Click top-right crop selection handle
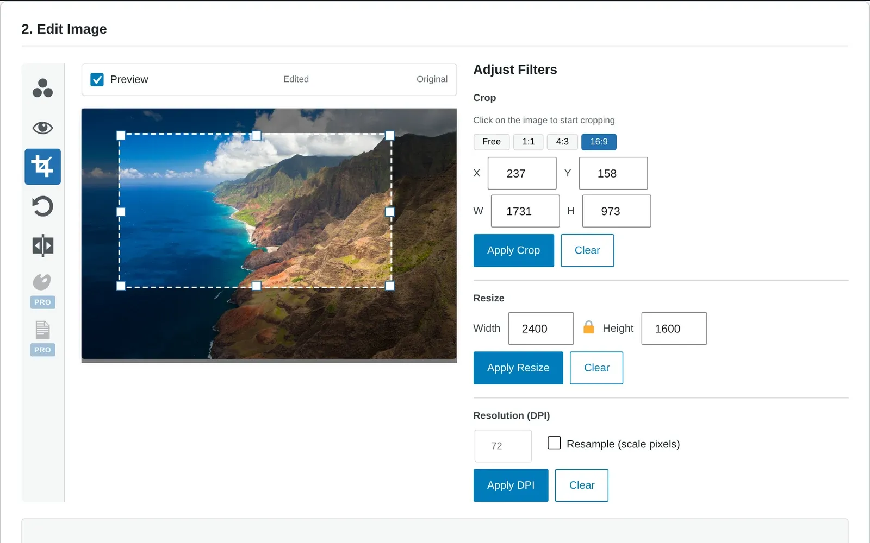 [x=390, y=136]
